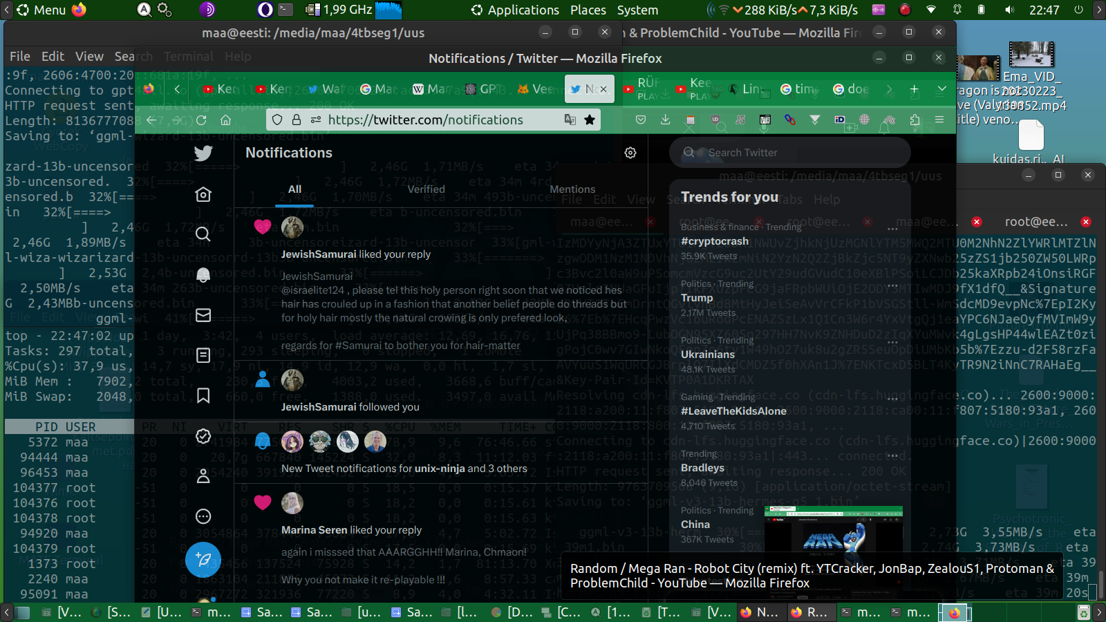Viewport: 1106px width, 622px height.
Task: Open the Ema_VID video file thumbnail on desktop
Action: tap(1031, 54)
